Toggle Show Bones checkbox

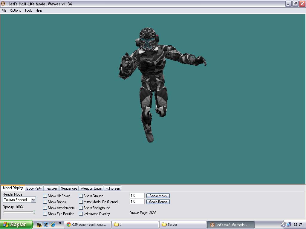45,202
